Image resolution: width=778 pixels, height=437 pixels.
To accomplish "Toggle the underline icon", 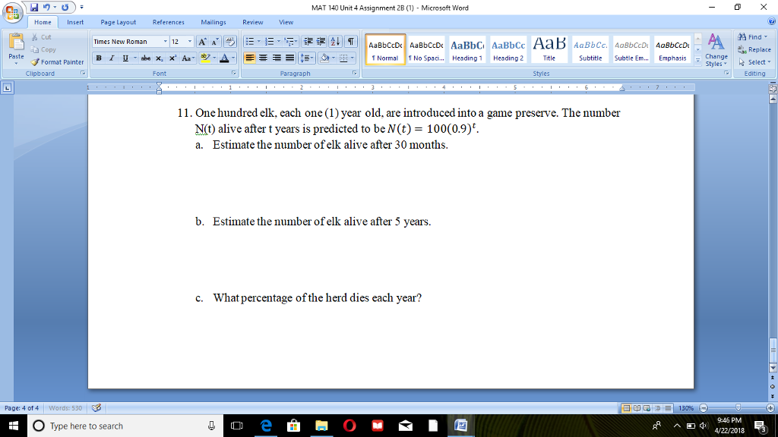I will click(x=125, y=58).
